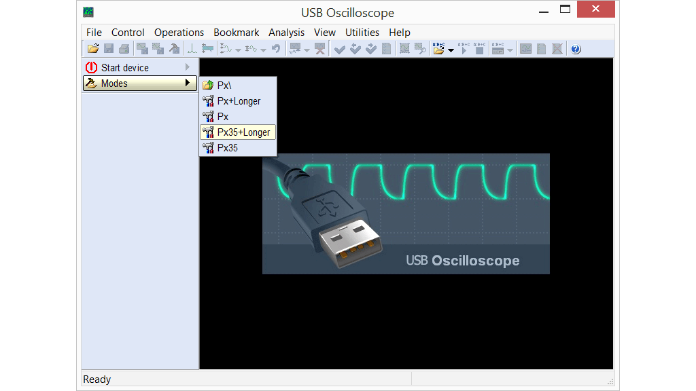Click the waveform view screen icon
Viewport: 696px width, 391px height.
coord(525,49)
